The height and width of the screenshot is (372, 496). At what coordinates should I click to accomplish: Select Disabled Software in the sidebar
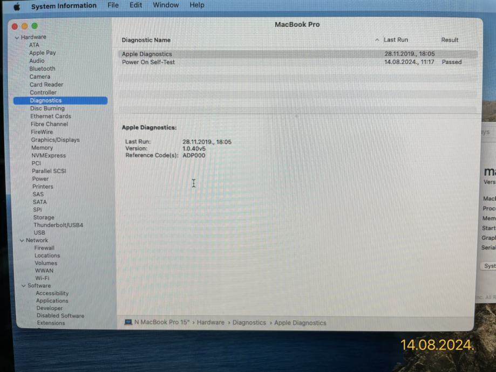coord(60,315)
